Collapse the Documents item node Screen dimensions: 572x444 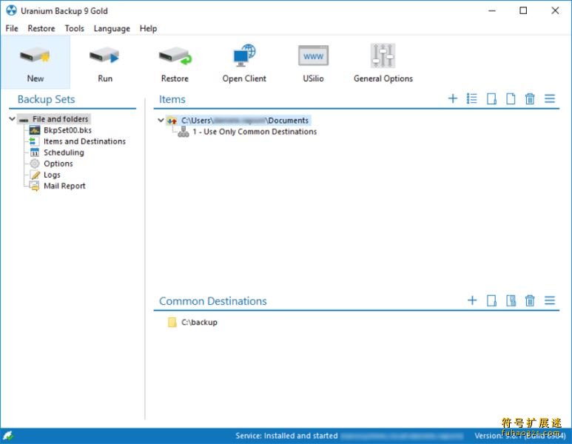[161, 120]
